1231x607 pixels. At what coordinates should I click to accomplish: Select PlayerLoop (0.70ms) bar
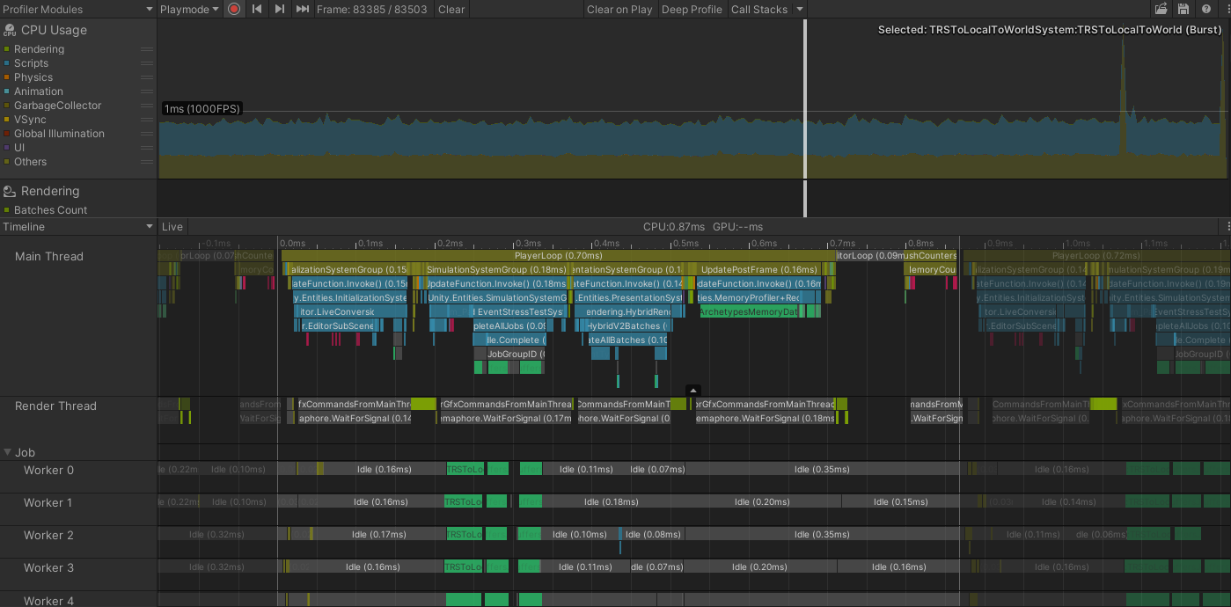click(558, 255)
